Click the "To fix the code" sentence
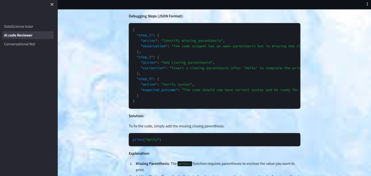Viewport: 371px width, 176px height. [176, 126]
